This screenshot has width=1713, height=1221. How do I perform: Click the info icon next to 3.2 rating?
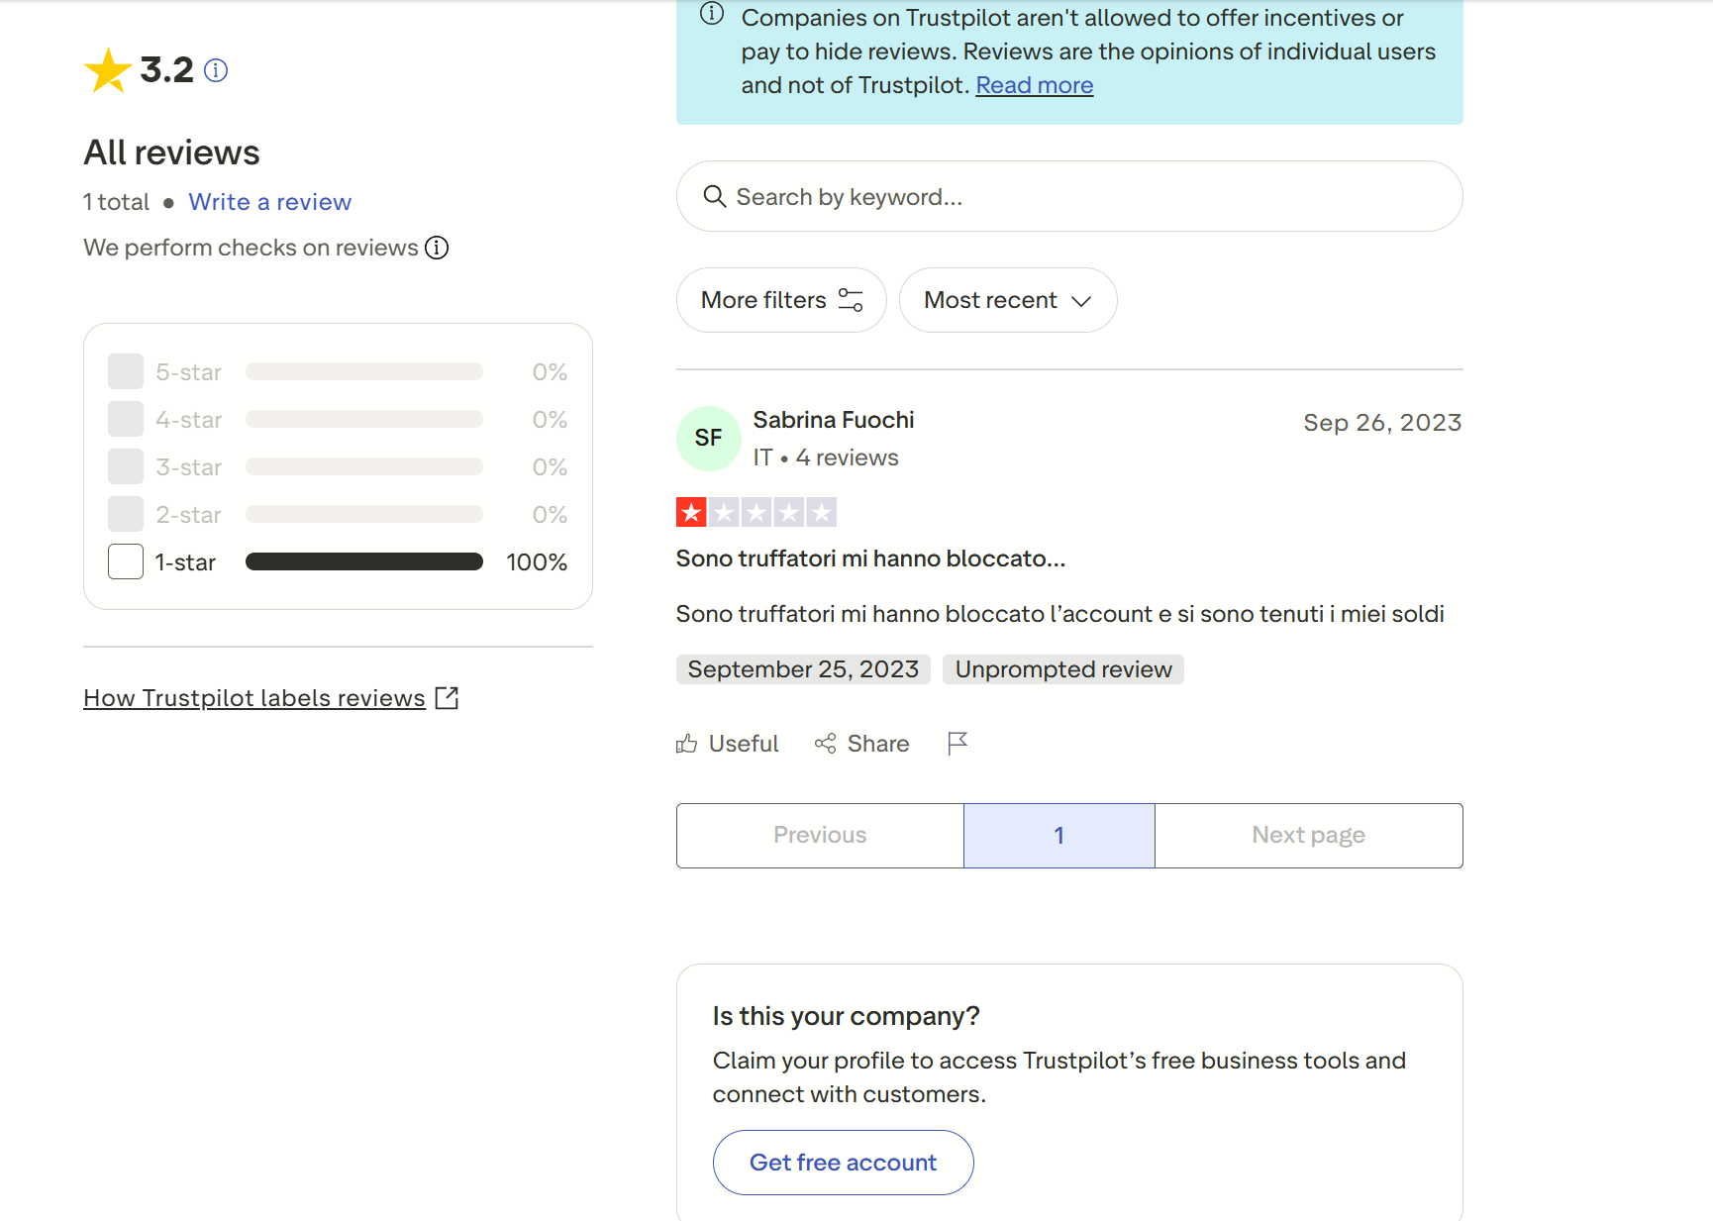click(216, 70)
